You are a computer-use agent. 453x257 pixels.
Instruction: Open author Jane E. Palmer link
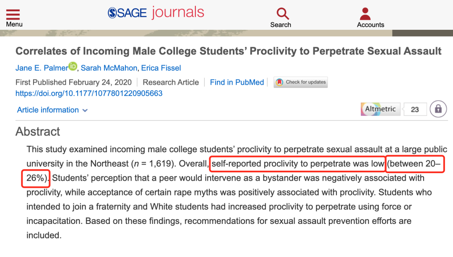(x=42, y=68)
